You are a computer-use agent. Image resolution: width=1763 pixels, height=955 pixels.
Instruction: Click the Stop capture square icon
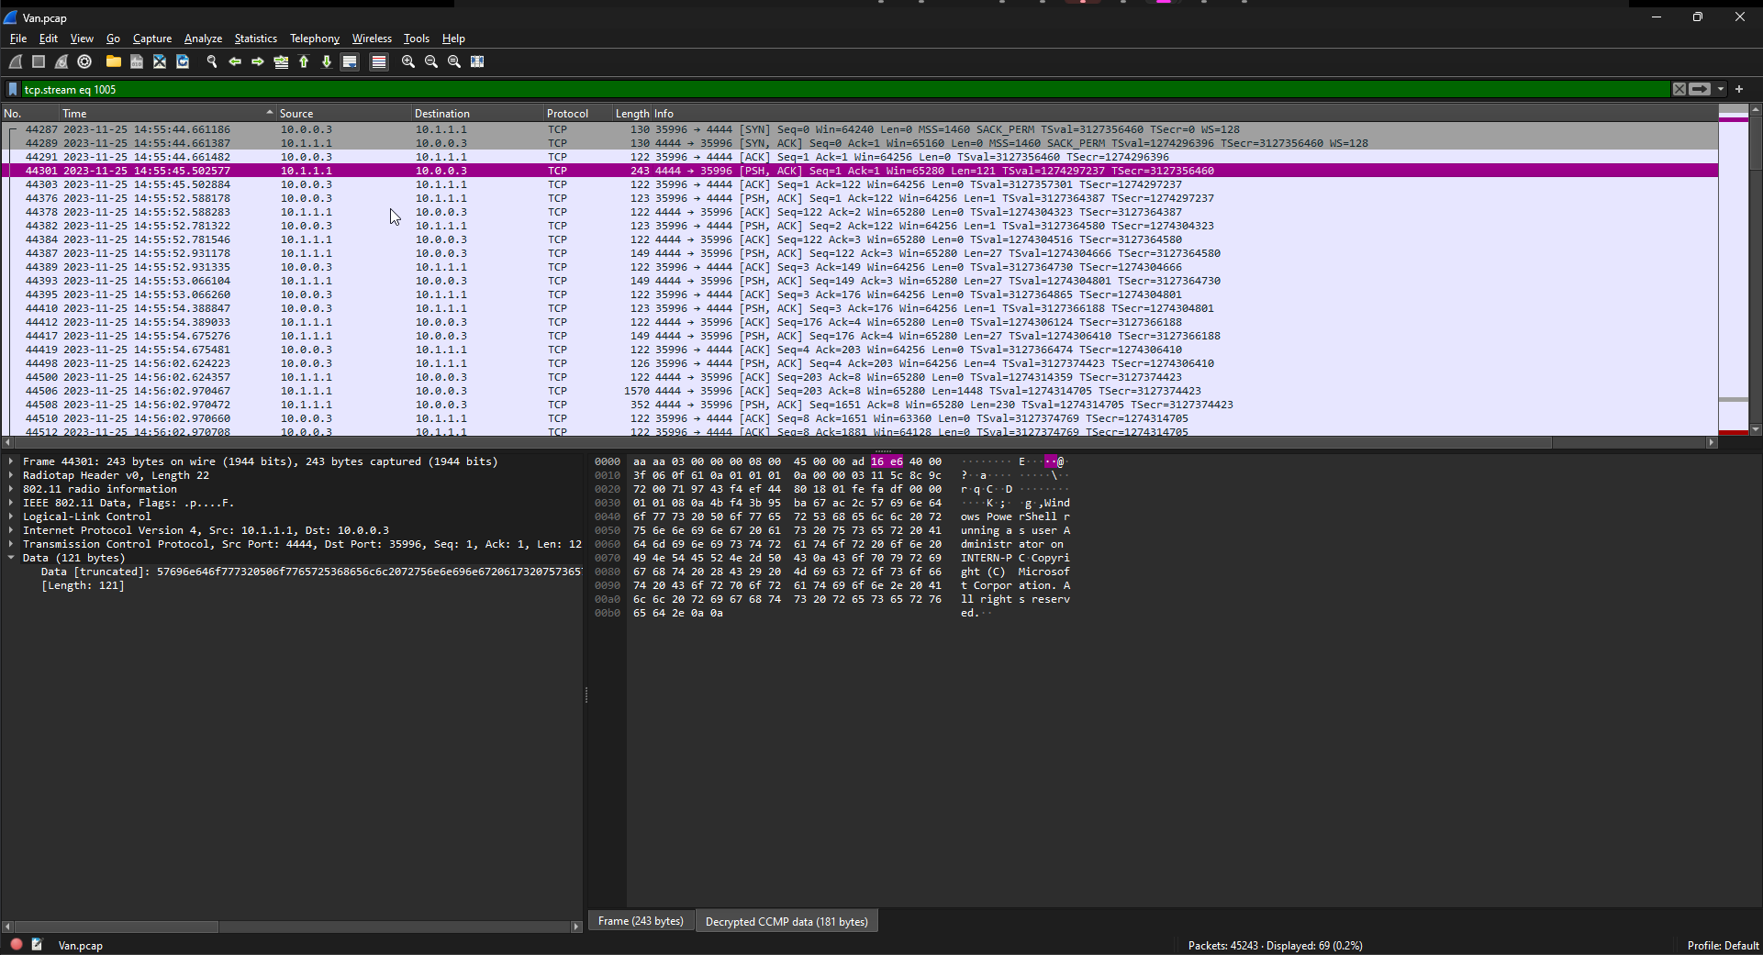39,61
